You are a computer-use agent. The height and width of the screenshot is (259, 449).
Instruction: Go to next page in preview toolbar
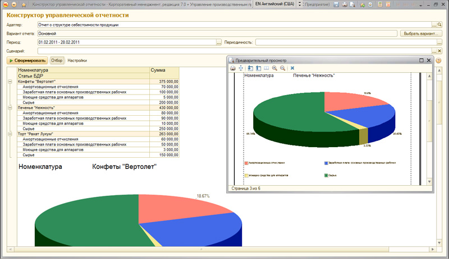tap(250, 68)
